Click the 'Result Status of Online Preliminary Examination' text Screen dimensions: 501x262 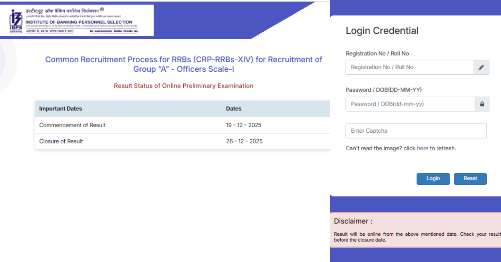(x=184, y=86)
